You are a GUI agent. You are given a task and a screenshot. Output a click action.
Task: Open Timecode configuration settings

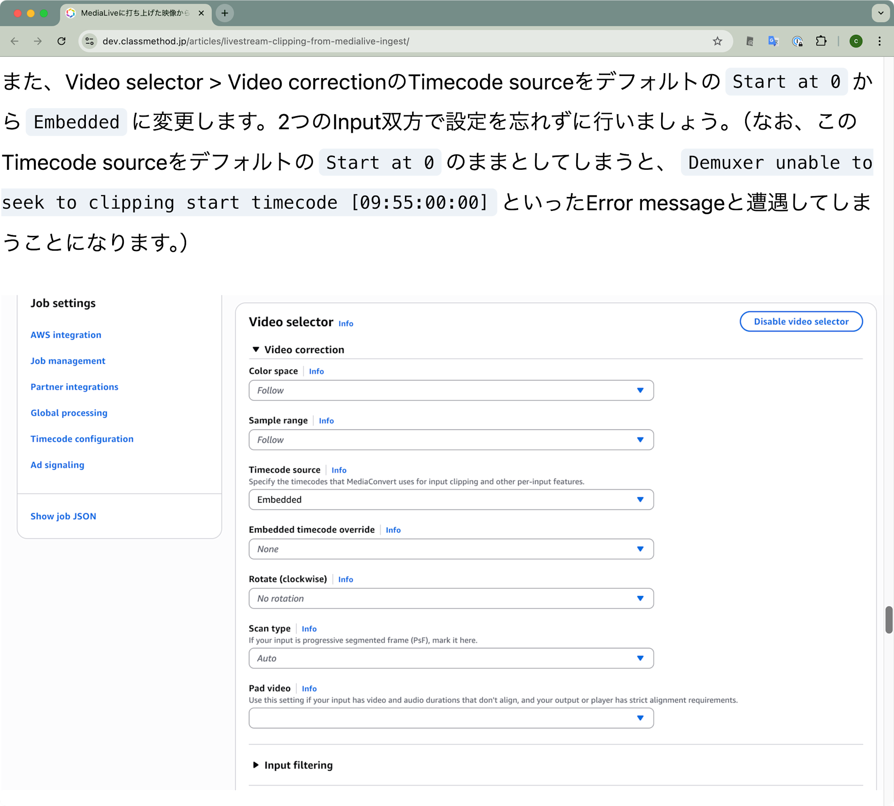82,439
